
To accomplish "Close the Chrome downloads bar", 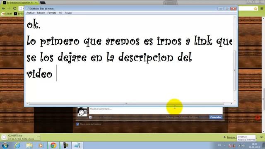I will [261, 137].
